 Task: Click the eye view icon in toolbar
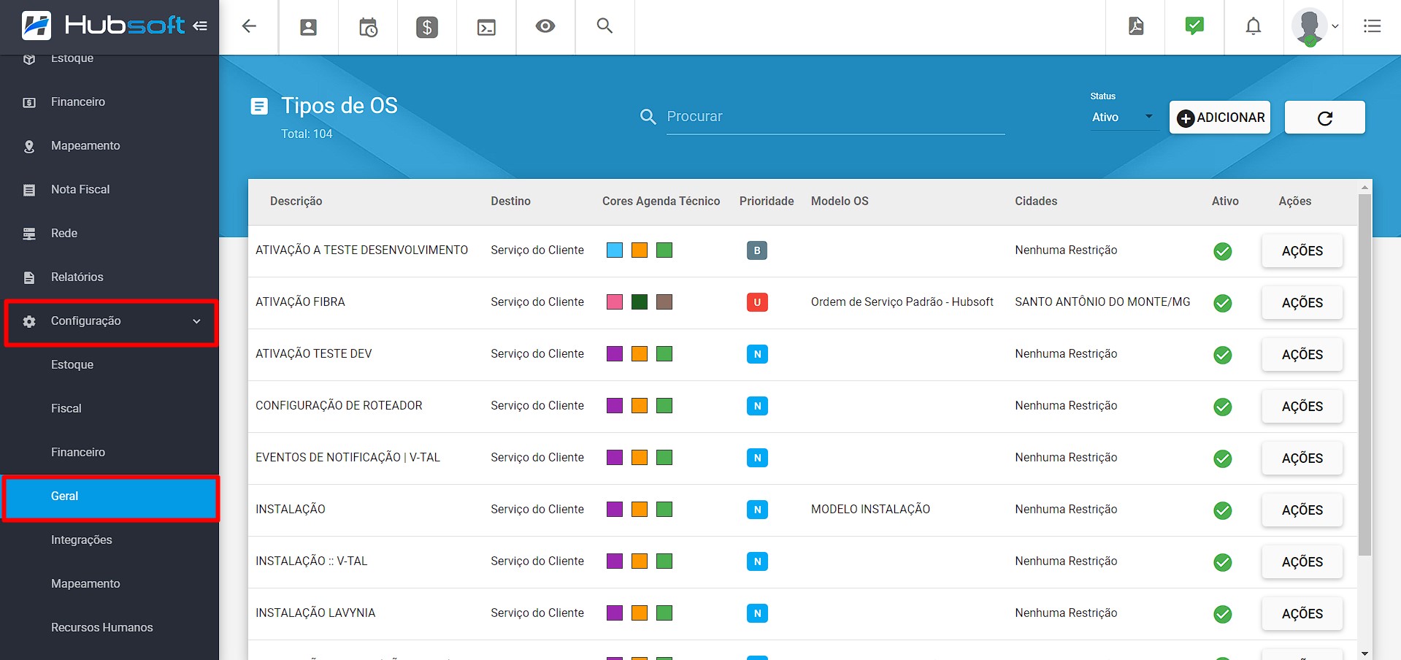pyautogui.click(x=545, y=26)
